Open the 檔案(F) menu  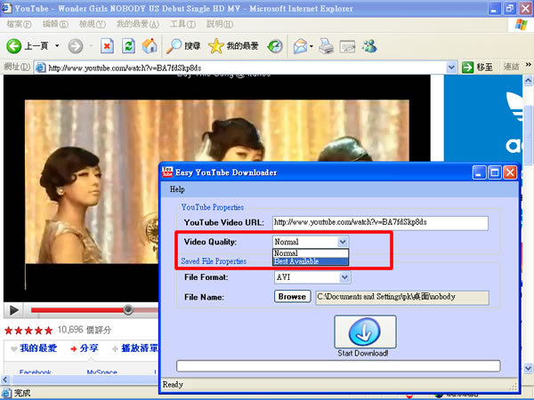(x=19, y=24)
